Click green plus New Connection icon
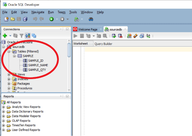 click(5, 36)
